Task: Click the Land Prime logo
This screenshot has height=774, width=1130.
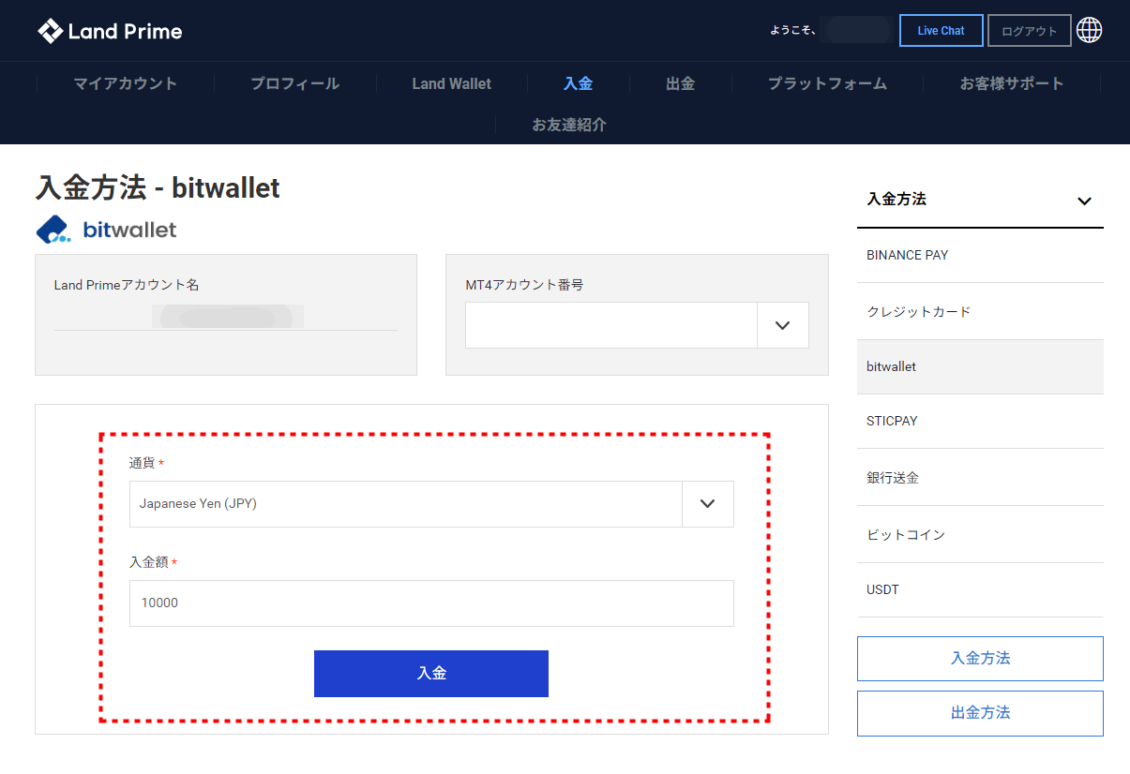Action: (110, 31)
